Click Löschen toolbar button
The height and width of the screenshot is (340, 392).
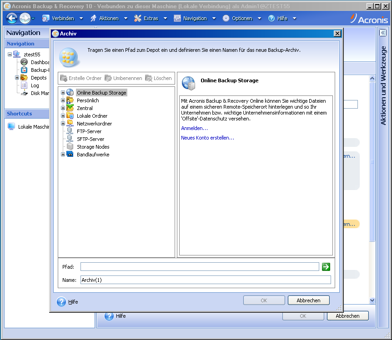pos(158,78)
